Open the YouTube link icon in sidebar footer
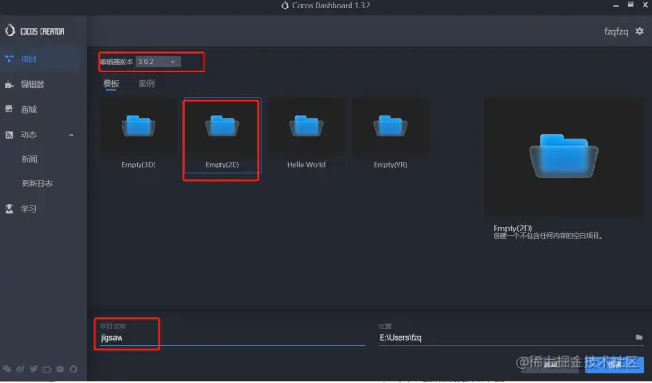This screenshot has height=383, width=652. (60, 369)
